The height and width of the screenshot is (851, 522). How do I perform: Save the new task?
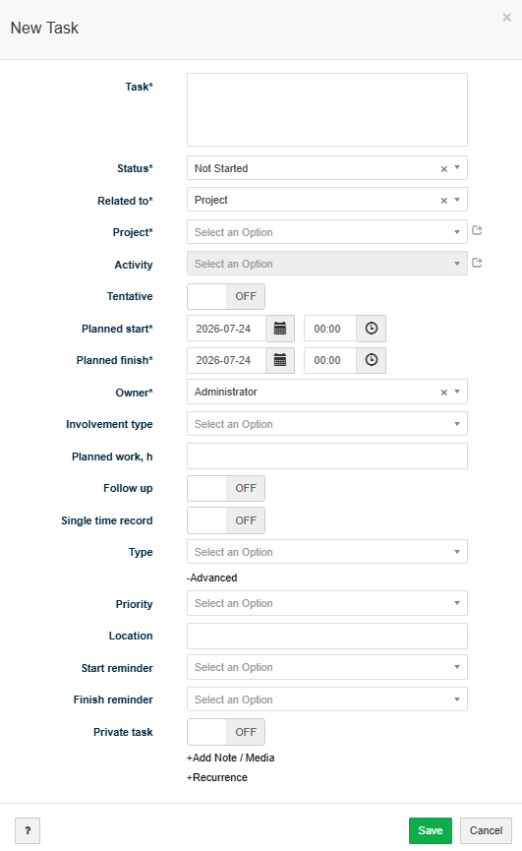pos(431,830)
